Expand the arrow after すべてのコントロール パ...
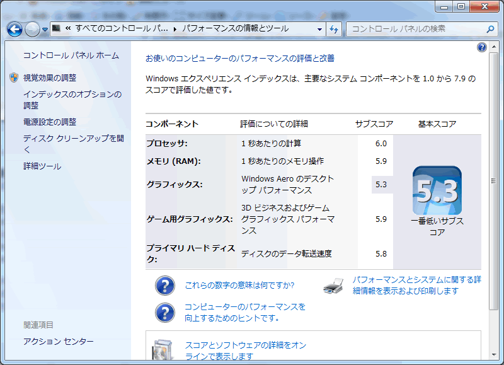 [175, 29]
